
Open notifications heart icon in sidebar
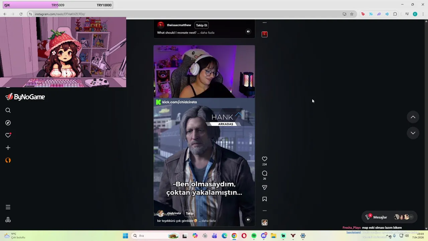(8, 135)
